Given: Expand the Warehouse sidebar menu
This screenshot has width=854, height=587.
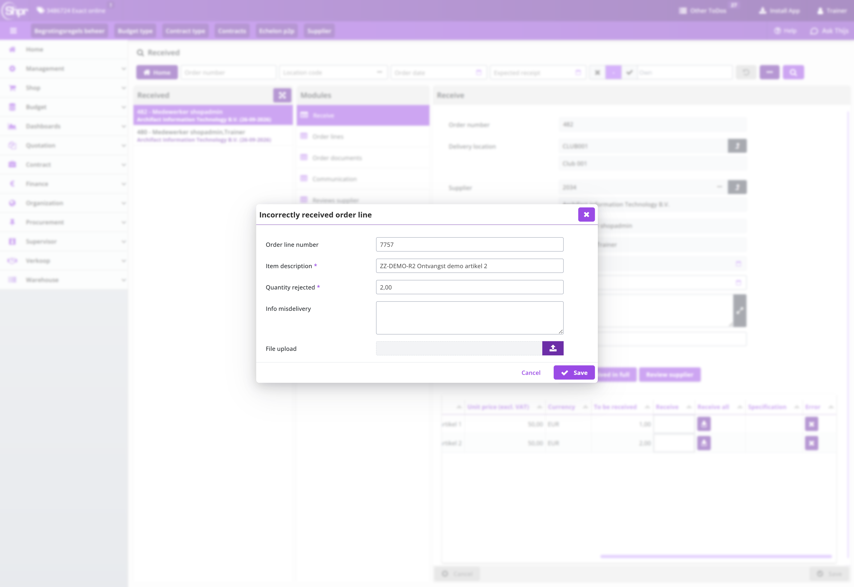Looking at the screenshot, I should point(64,280).
